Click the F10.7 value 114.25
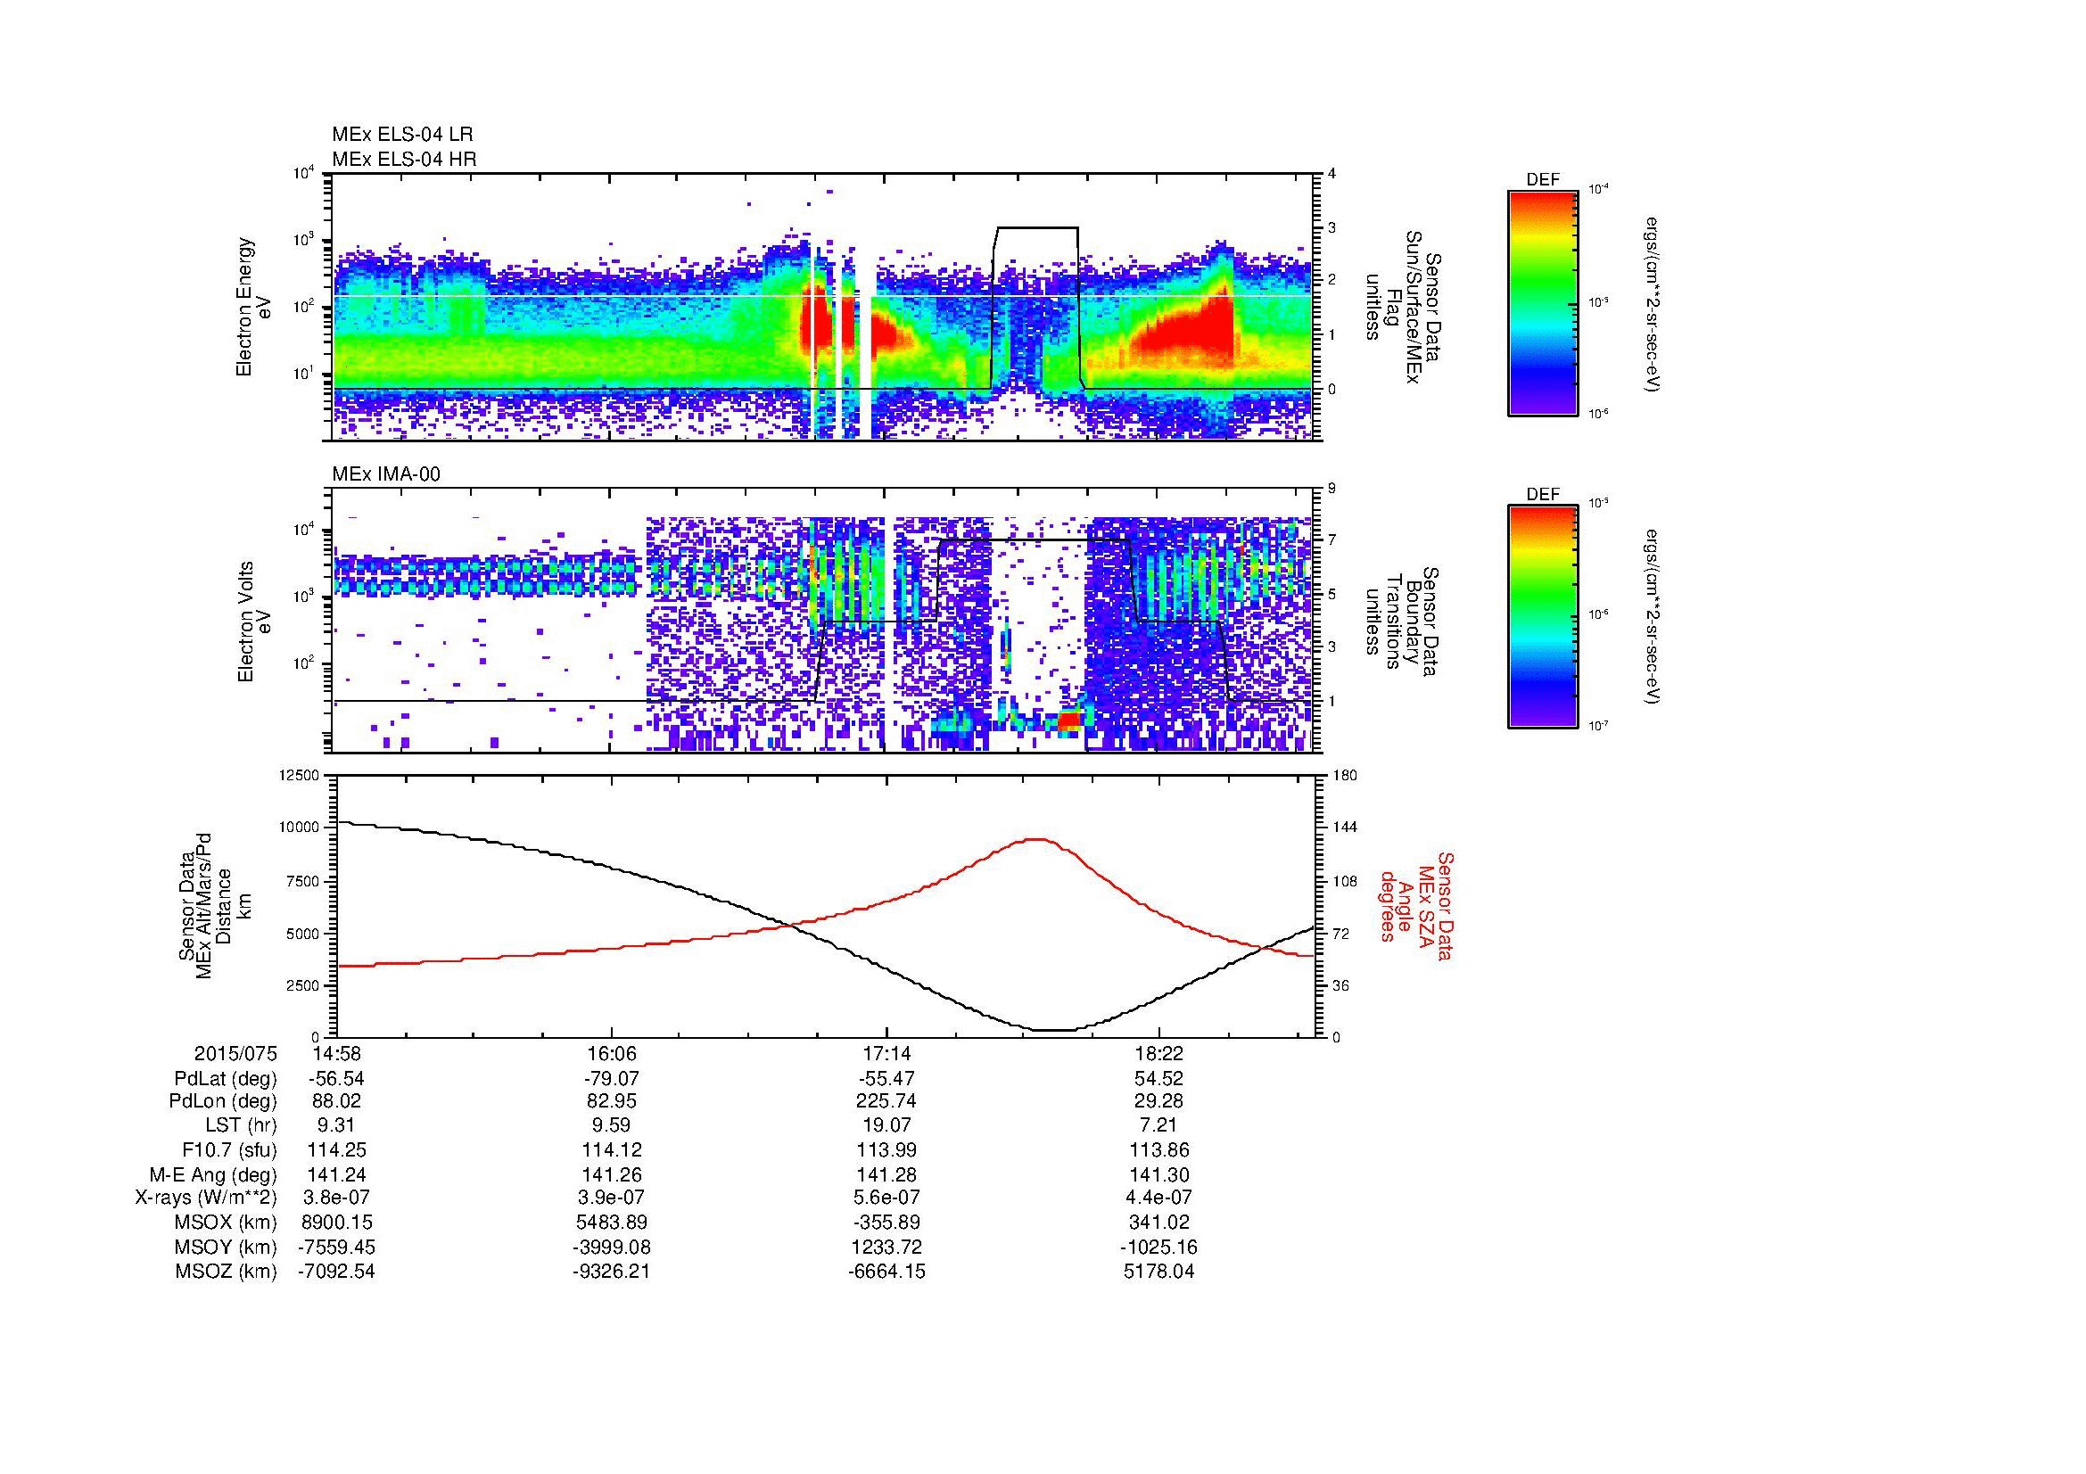The image size is (2086, 1474). click(x=337, y=1150)
